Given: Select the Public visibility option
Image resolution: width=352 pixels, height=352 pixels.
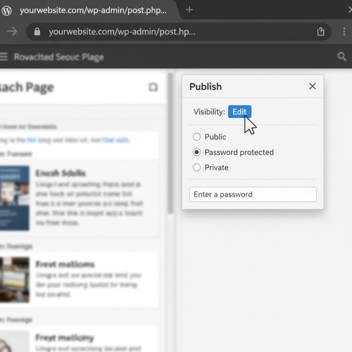Looking at the screenshot, I should [x=197, y=137].
